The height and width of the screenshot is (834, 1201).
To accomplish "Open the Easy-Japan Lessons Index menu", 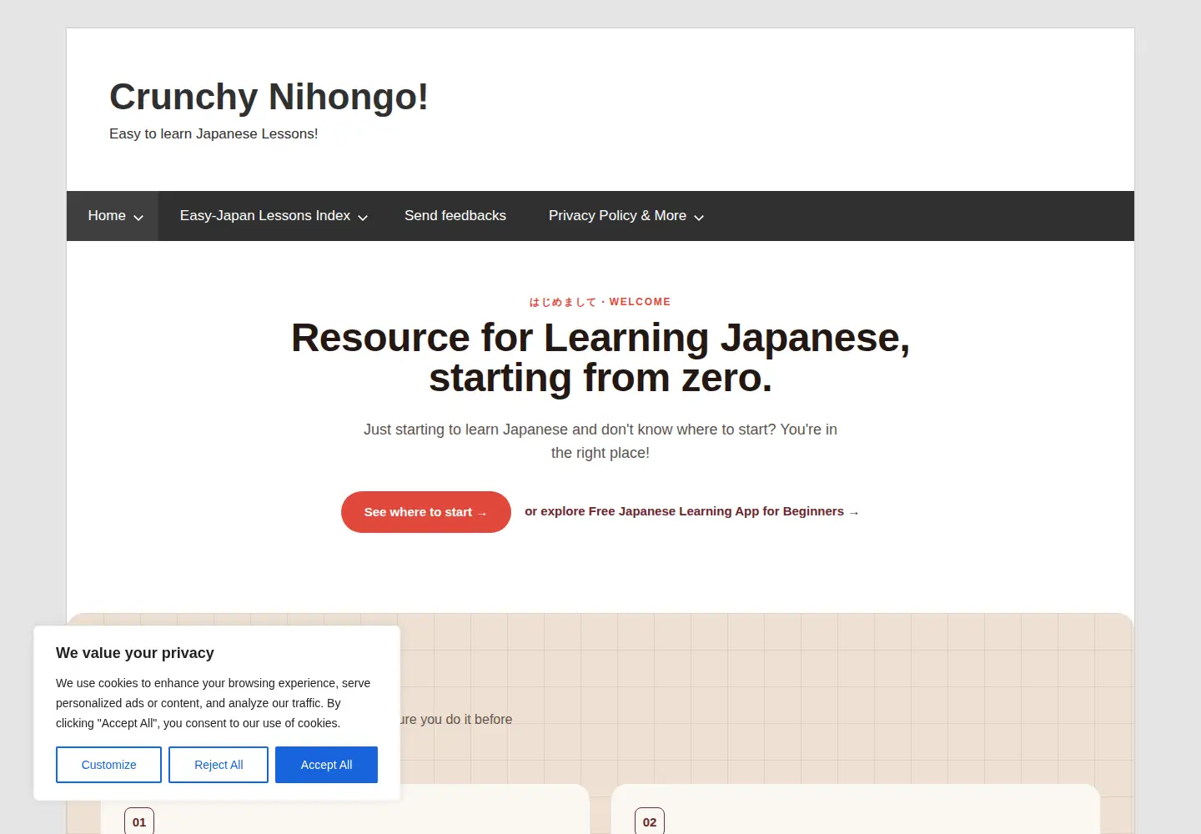I will pyautogui.click(x=265, y=216).
